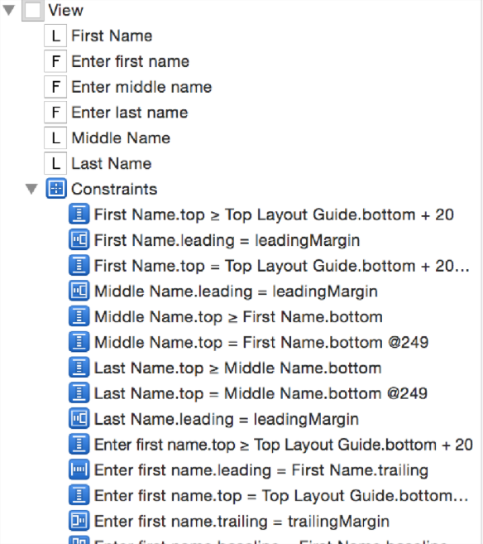Click vertical constraint icon for First Name.top ≥ row

pos(79,214)
